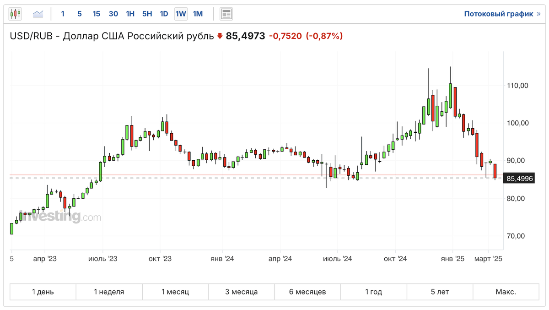The image size is (549, 310).
Task: Click the percent change (-0,87%)
Action: click(324, 36)
